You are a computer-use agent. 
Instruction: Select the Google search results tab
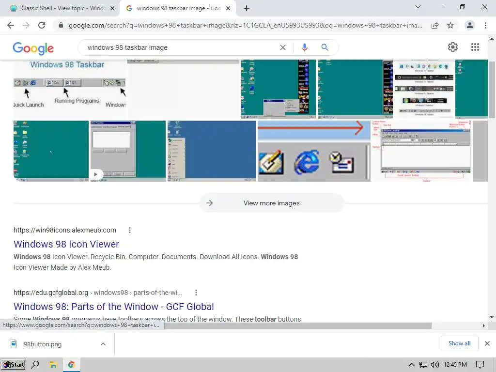pos(178,8)
